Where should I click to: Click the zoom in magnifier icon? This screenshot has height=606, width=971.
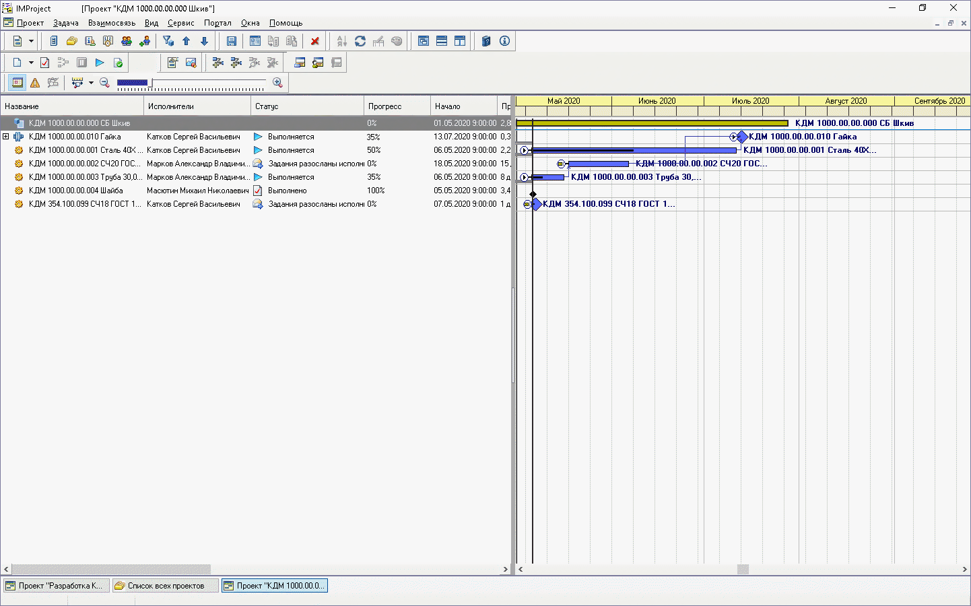[277, 83]
